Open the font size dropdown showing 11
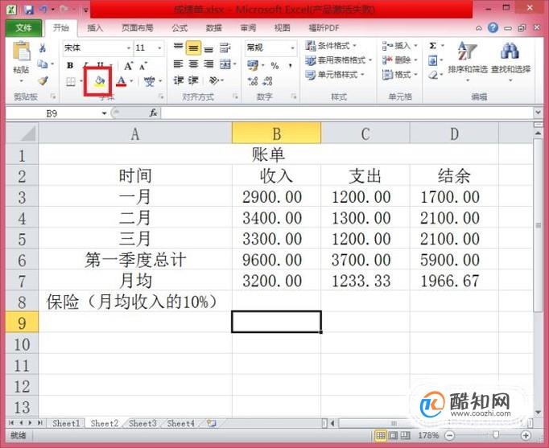549x448 pixels. (159, 48)
